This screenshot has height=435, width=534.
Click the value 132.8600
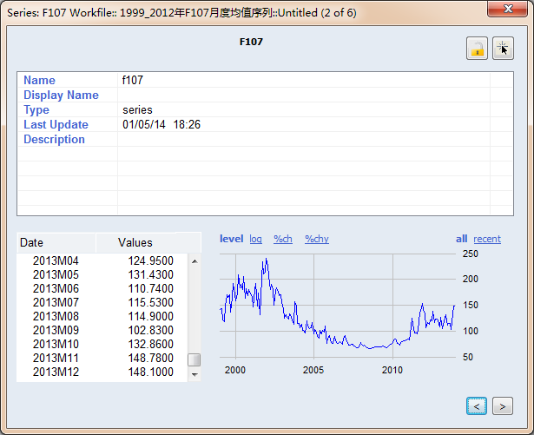coord(150,344)
